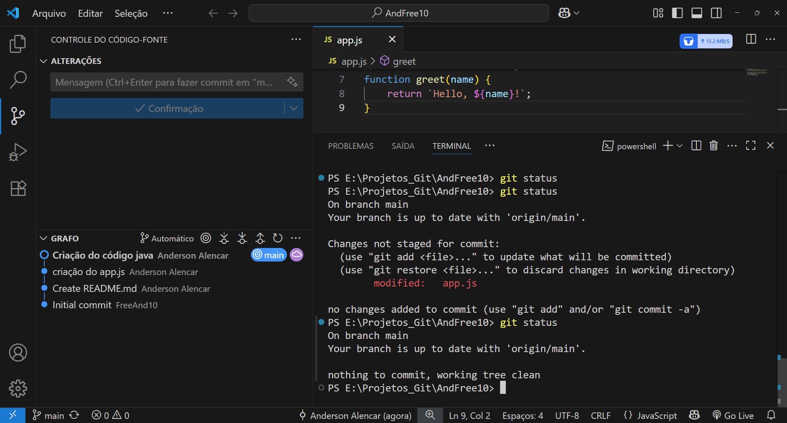Create a new terminal with plus icon
Image resolution: width=787 pixels, height=423 pixels.
point(668,146)
